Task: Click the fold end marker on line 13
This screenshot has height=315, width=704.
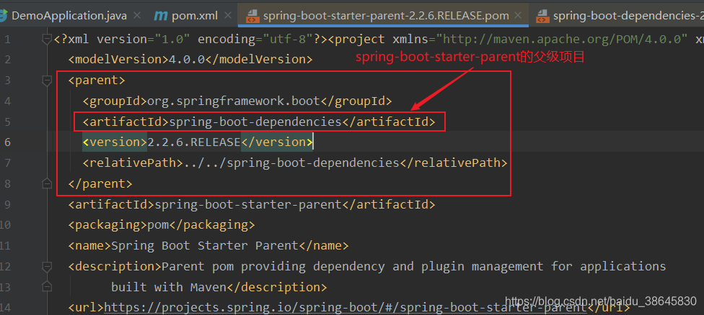Action: coord(47,287)
